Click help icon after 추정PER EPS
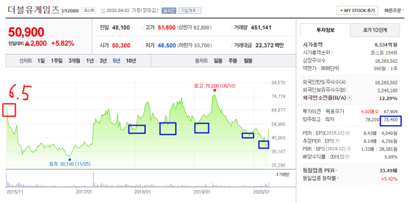 pos(337,141)
